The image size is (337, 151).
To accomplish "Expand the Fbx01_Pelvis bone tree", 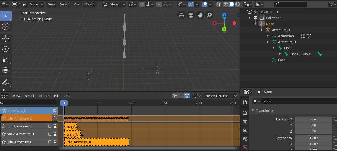I will tap(280, 54).
